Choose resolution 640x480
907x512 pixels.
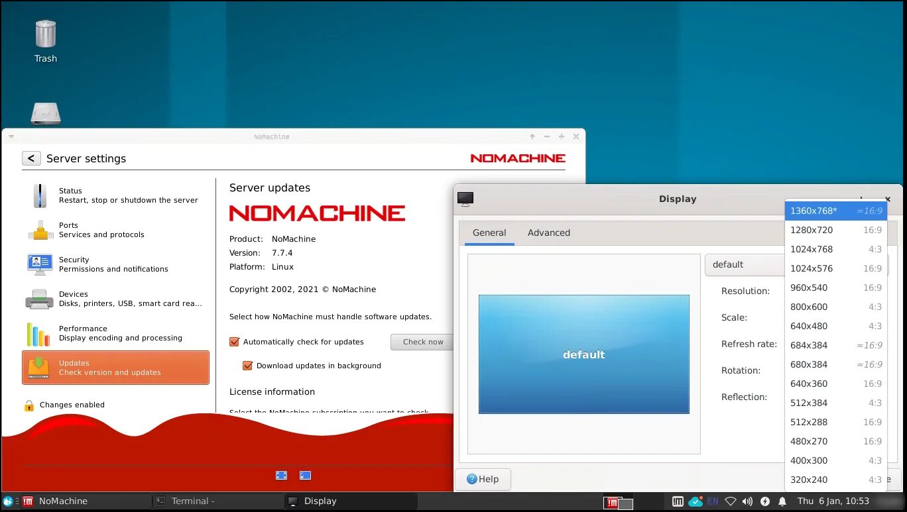(835, 326)
